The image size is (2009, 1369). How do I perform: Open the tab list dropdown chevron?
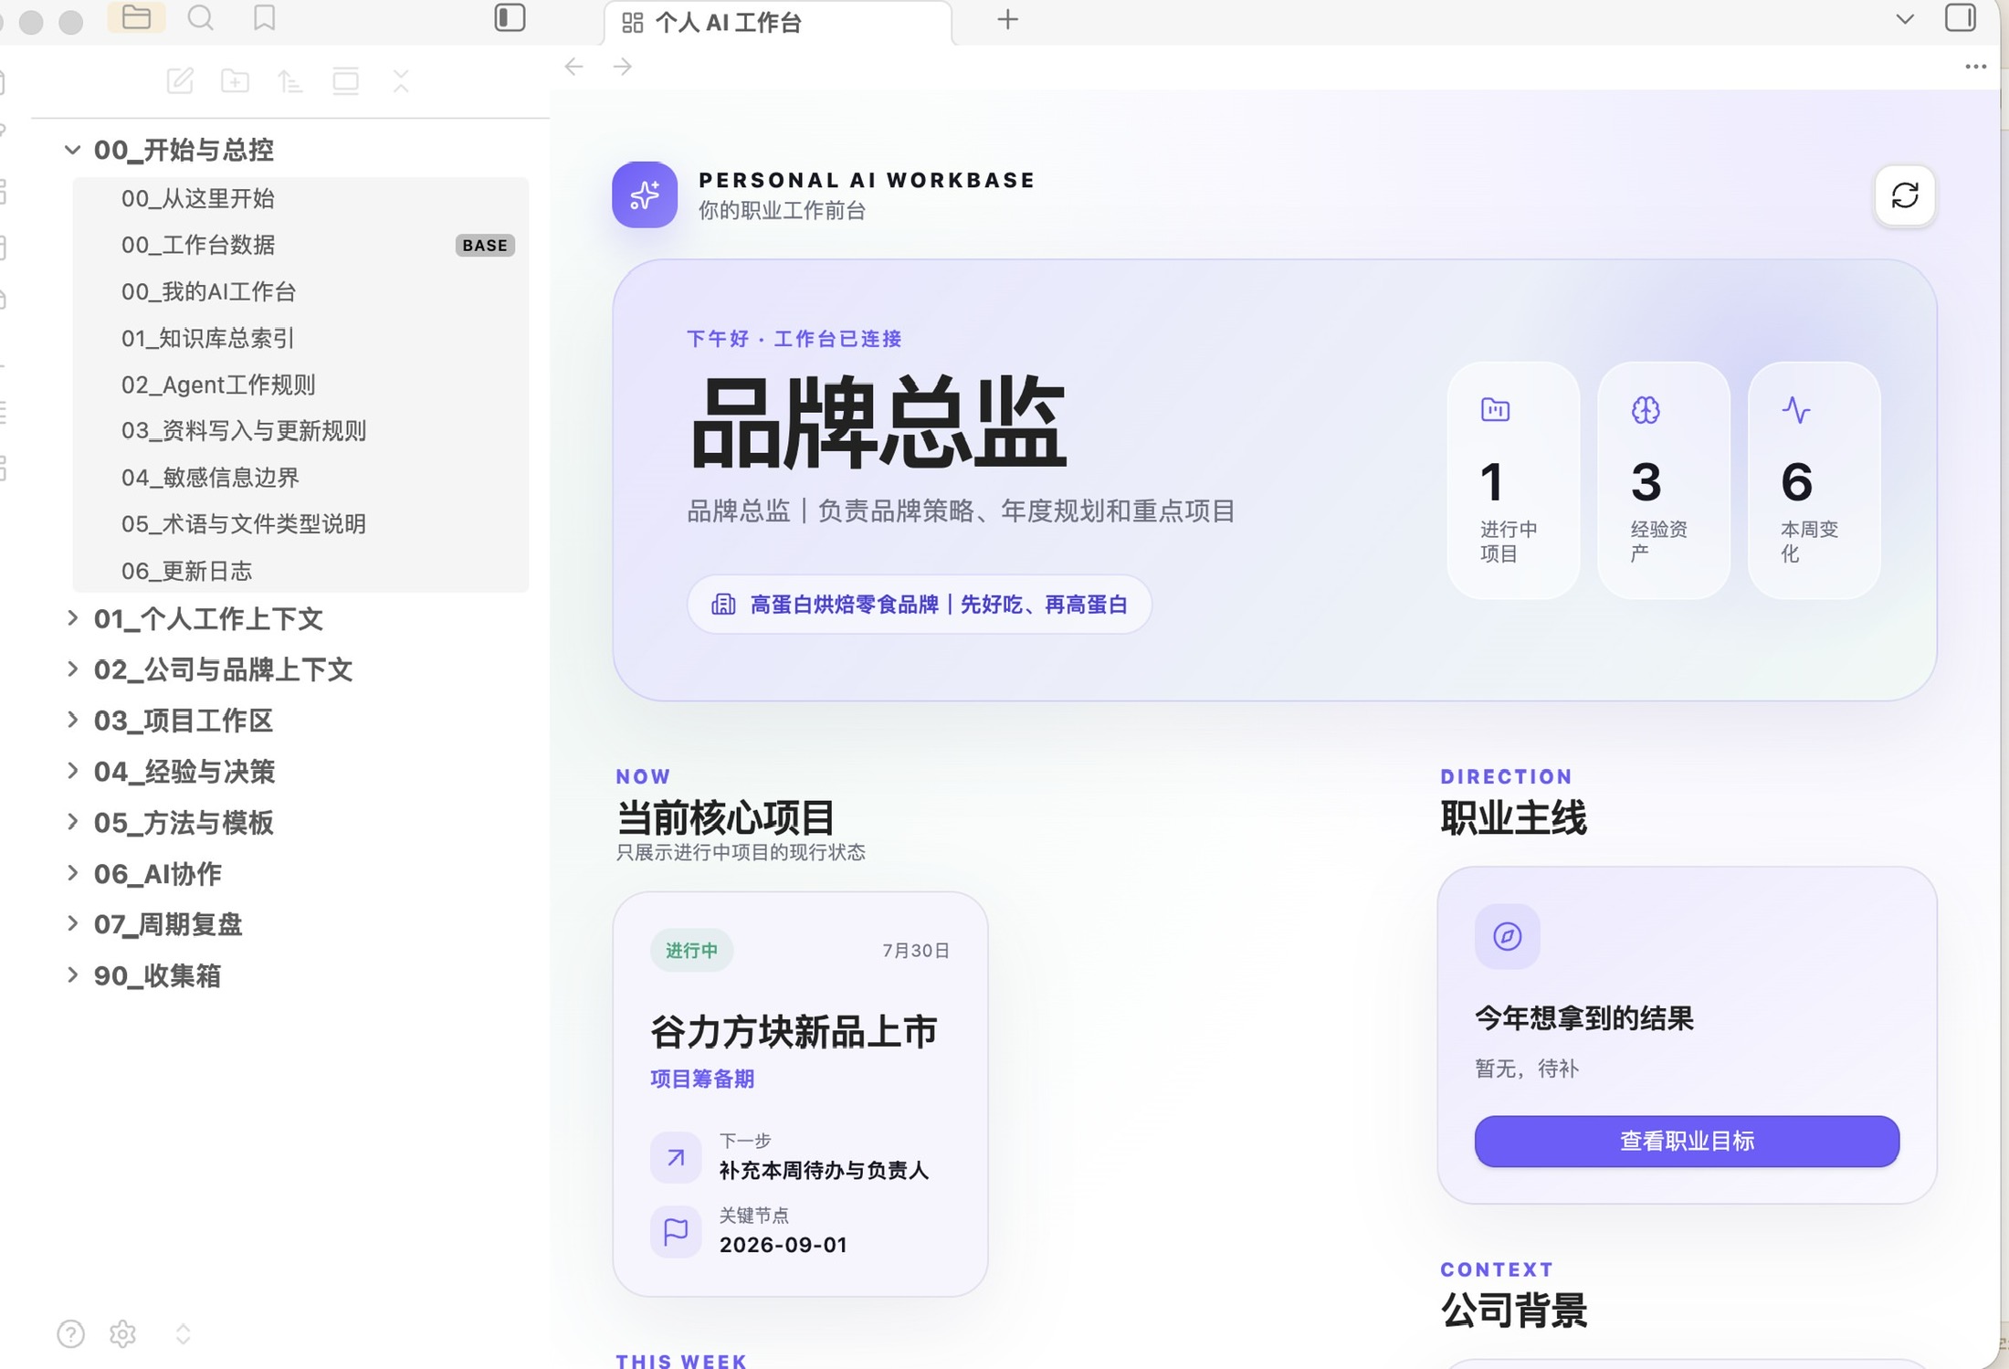(x=1905, y=19)
